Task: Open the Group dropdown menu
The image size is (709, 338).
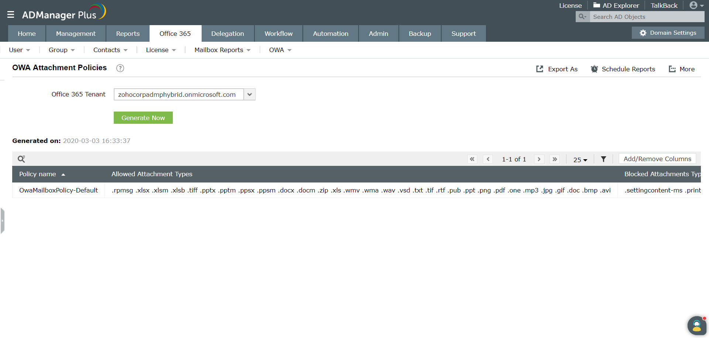Action: (x=62, y=50)
